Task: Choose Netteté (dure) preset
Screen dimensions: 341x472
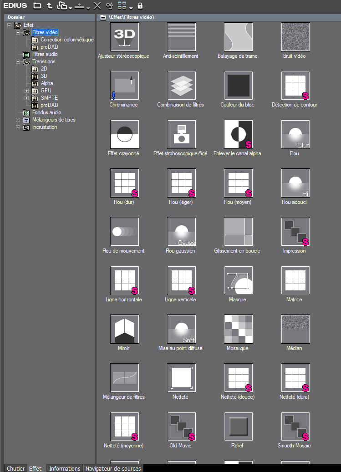Action: (295, 378)
